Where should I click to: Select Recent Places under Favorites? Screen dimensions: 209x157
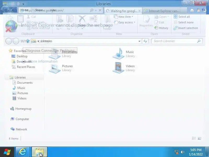point(23,67)
